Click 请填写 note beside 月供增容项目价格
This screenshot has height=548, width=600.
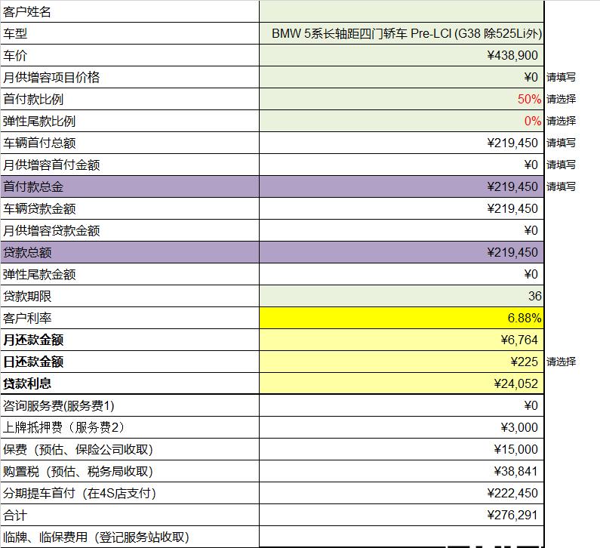(x=561, y=77)
